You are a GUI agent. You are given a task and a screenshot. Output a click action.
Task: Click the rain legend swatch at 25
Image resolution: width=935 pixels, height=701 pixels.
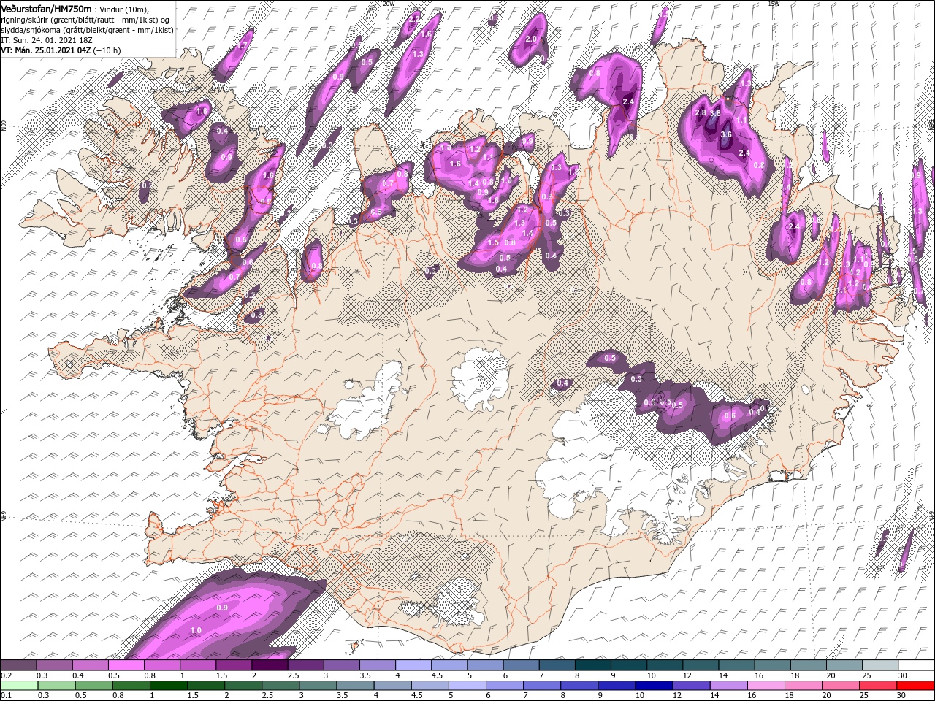pos(879,685)
